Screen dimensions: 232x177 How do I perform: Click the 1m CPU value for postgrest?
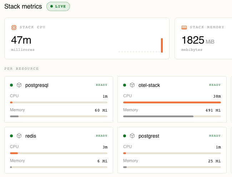[218, 147]
